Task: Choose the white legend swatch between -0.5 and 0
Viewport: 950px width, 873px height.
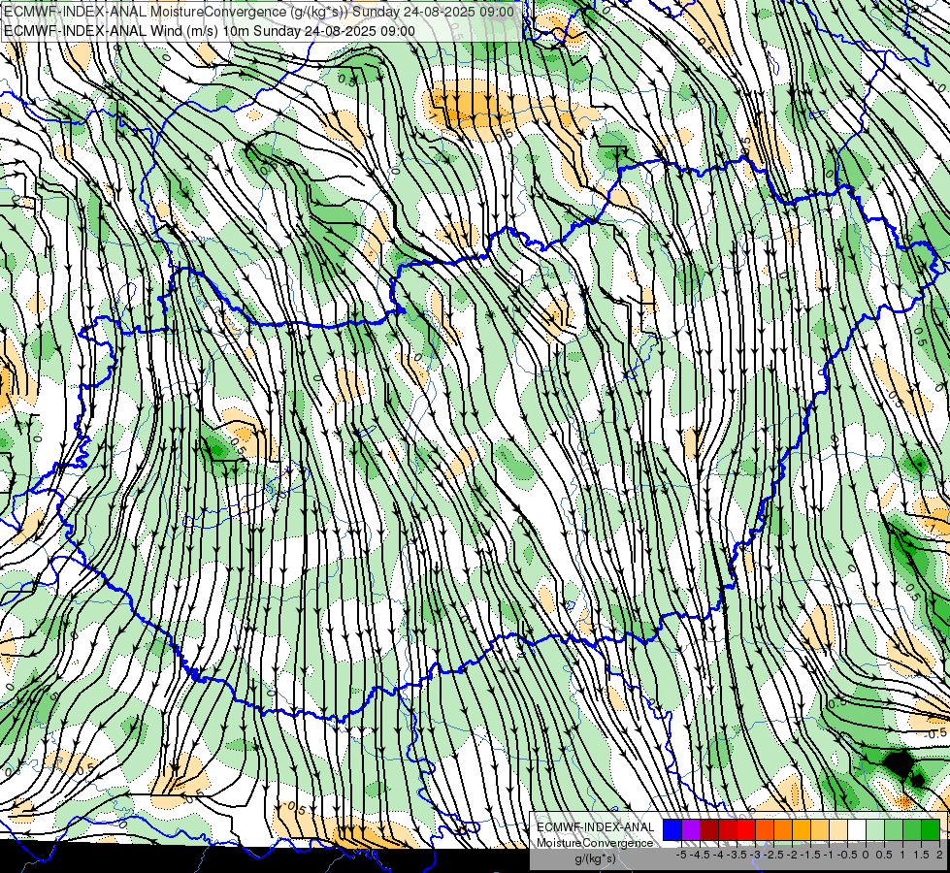Action: coord(857,830)
